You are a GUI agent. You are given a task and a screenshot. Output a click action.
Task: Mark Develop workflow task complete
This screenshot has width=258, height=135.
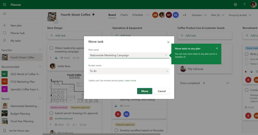pyautogui.click(x=116, y=130)
